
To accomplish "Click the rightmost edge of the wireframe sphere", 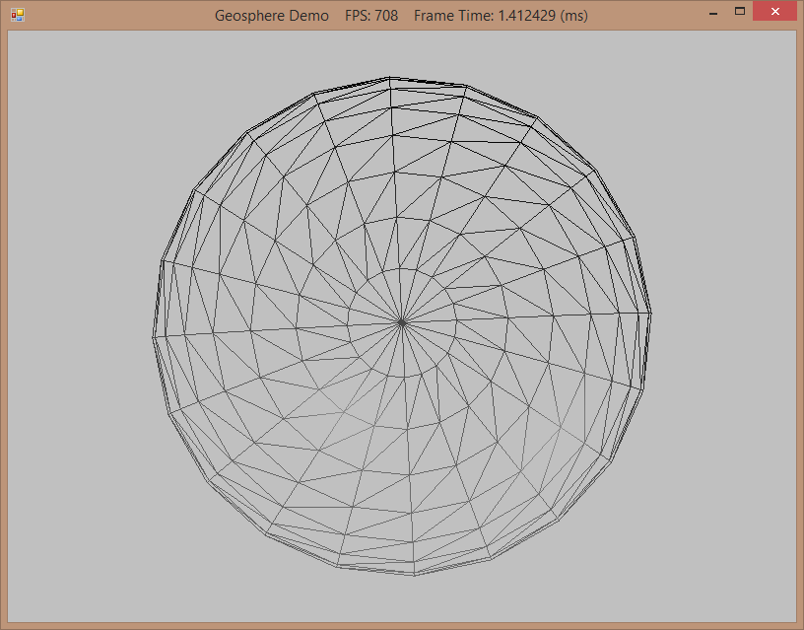I will [x=650, y=314].
